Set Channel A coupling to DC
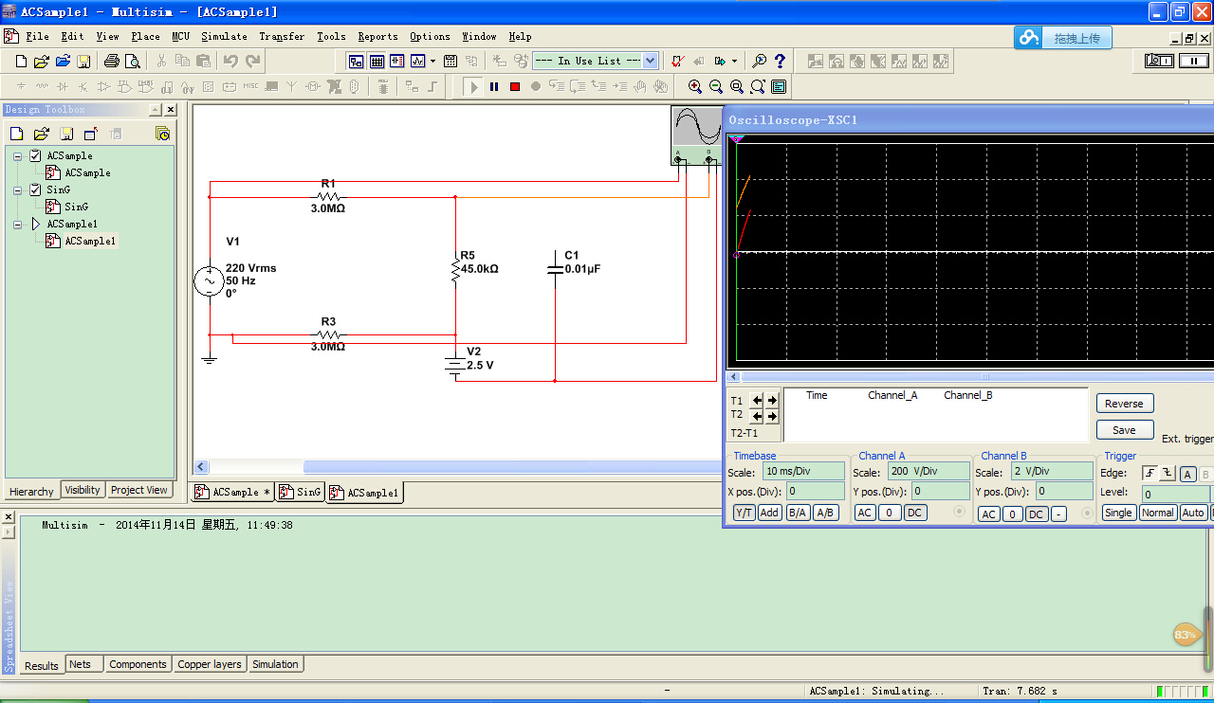This screenshot has width=1214, height=703. pos(914,513)
